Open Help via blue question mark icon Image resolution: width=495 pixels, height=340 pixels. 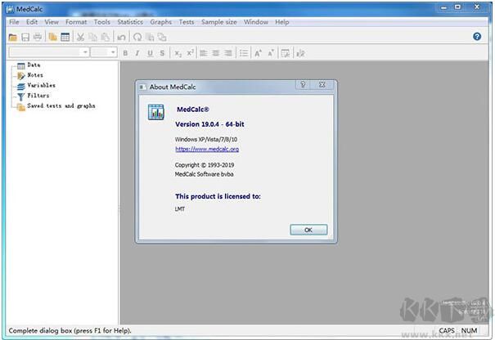pos(477,37)
